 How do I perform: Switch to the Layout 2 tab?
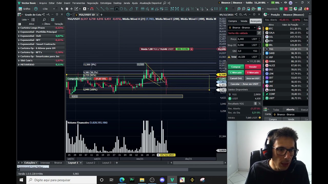coord(90,163)
